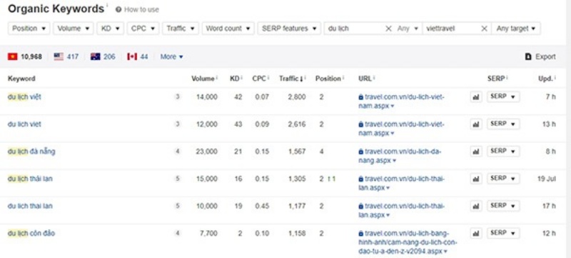
Task: Click the traffic value 2,800
Action: click(297, 97)
